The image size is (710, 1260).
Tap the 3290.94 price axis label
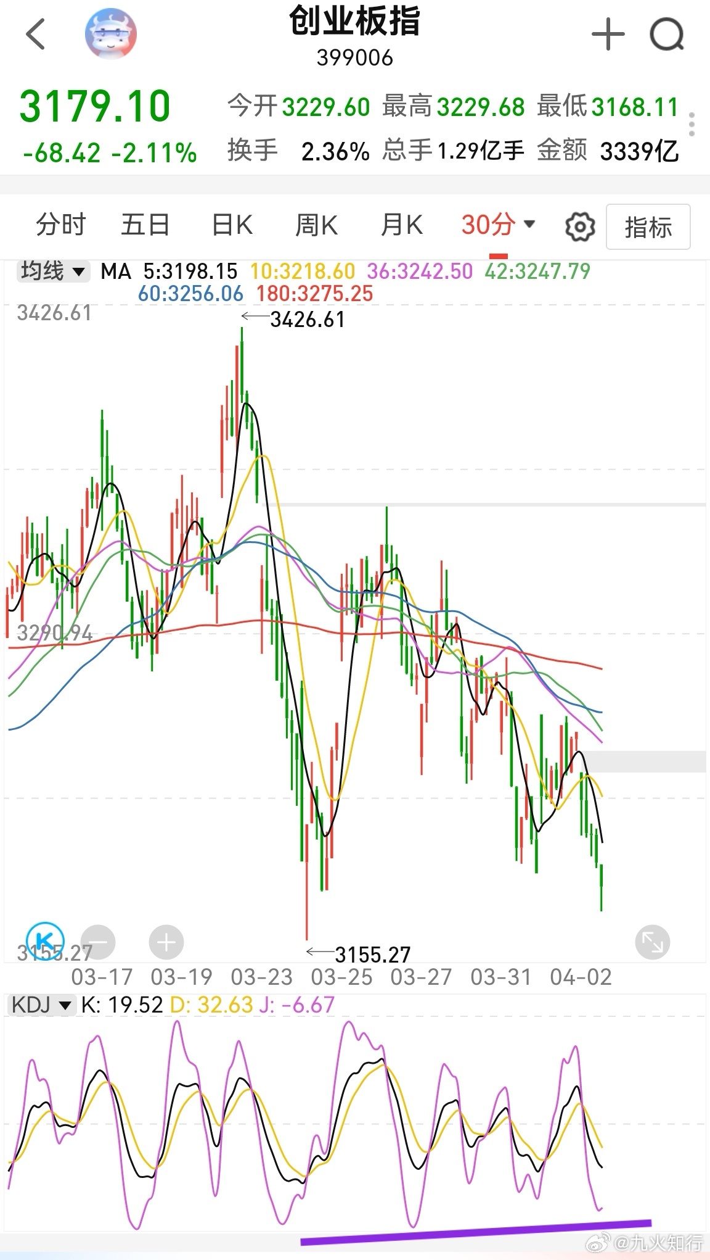pos(54,633)
